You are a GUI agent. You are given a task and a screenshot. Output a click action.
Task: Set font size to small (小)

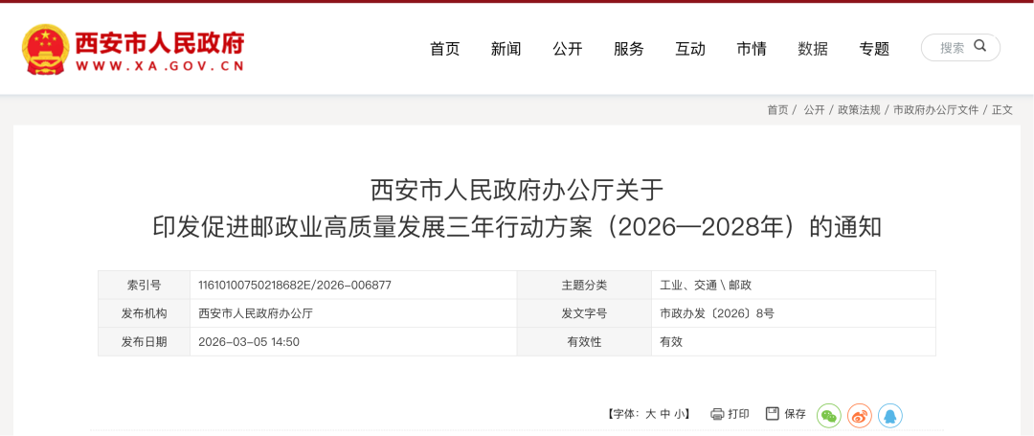679,414
